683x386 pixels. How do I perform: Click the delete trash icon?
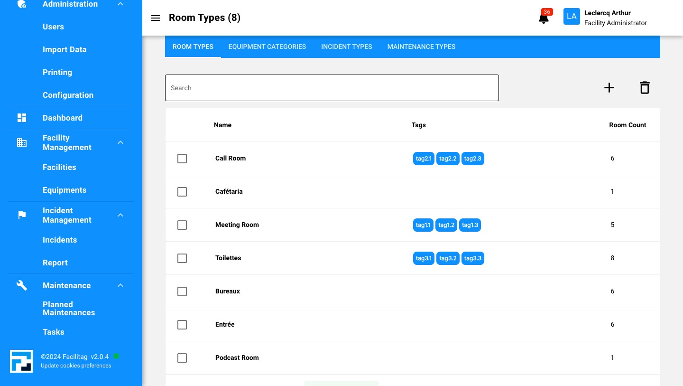pyautogui.click(x=645, y=88)
